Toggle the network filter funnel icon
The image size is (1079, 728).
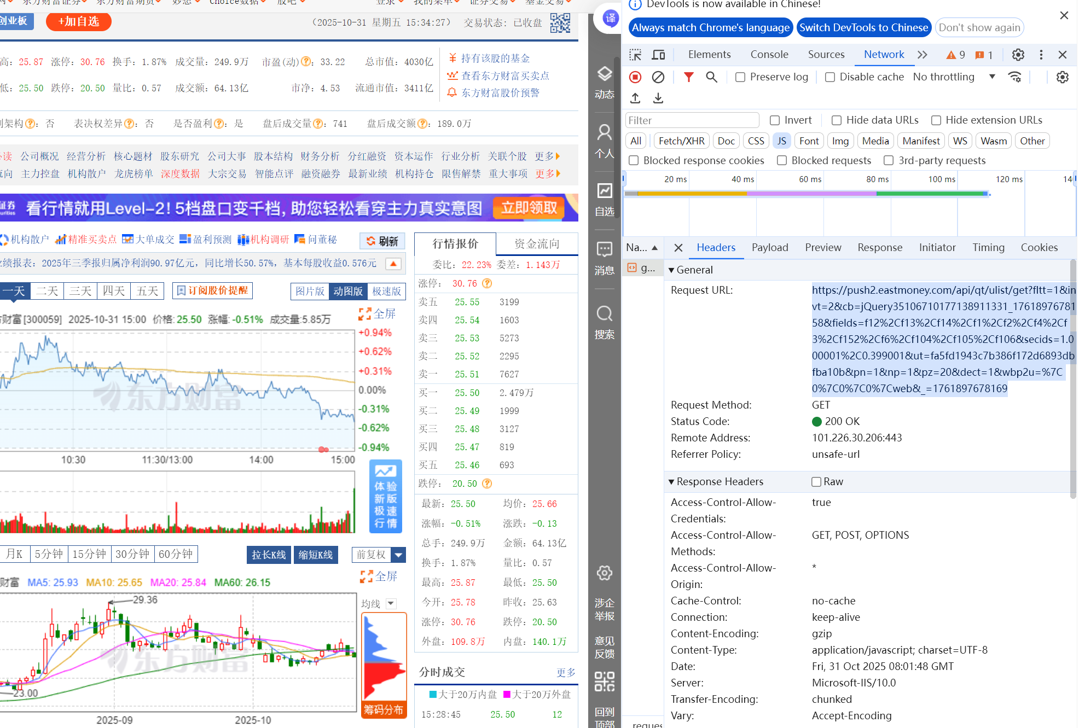689,77
